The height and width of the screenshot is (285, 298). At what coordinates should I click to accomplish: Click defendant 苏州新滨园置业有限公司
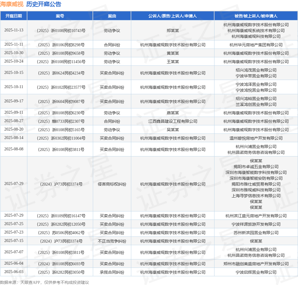[x=256, y=233]
